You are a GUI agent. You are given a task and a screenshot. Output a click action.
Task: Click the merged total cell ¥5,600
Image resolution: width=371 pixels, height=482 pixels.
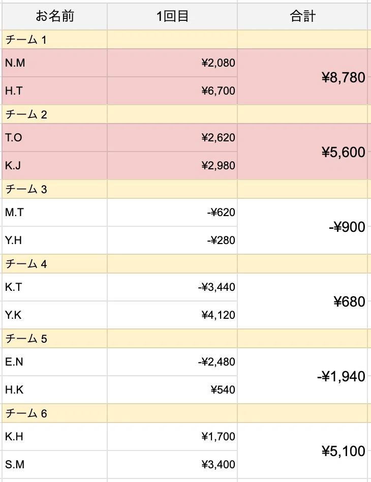(302, 152)
